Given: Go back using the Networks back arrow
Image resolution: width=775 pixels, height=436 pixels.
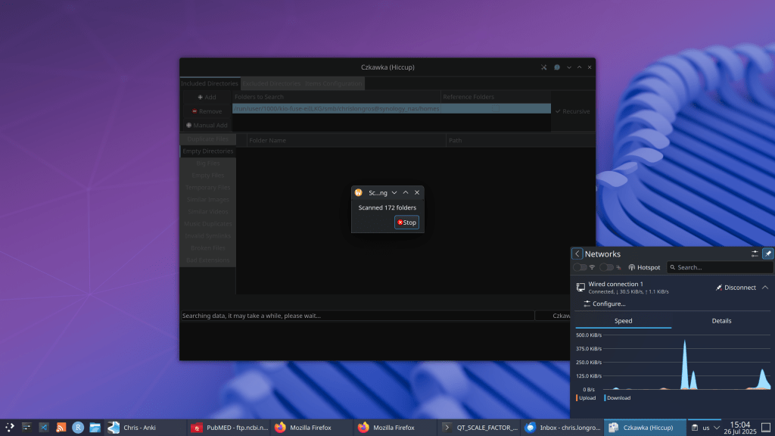Looking at the screenshot, I should [x=577, y=254].
